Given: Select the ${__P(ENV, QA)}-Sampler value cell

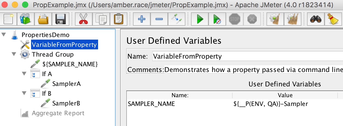Looking at the screenshot, I should pyautogui.click(x=285, y=104).
